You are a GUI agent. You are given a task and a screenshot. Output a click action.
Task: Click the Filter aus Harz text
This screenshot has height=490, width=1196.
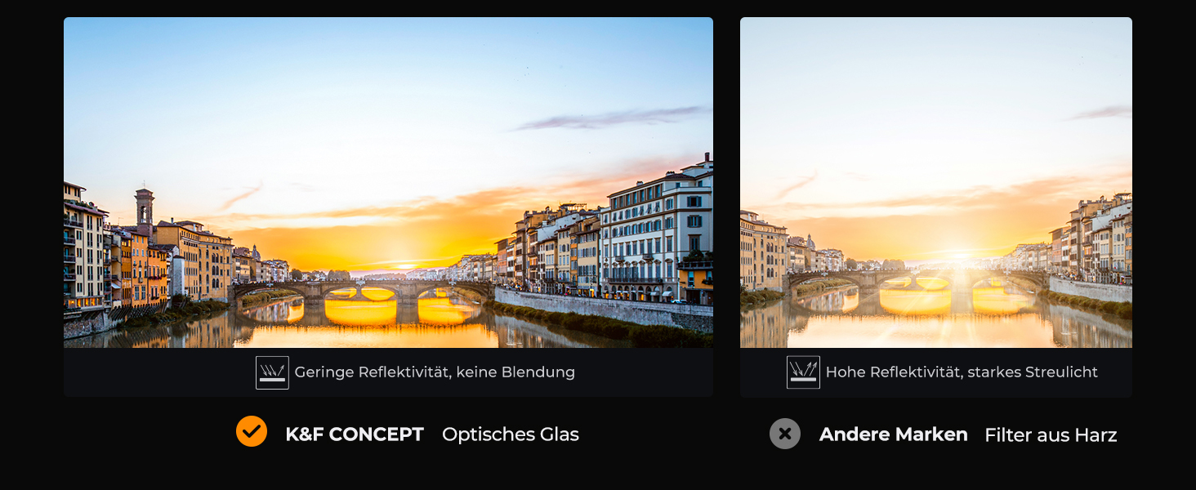click(1051, 435)
